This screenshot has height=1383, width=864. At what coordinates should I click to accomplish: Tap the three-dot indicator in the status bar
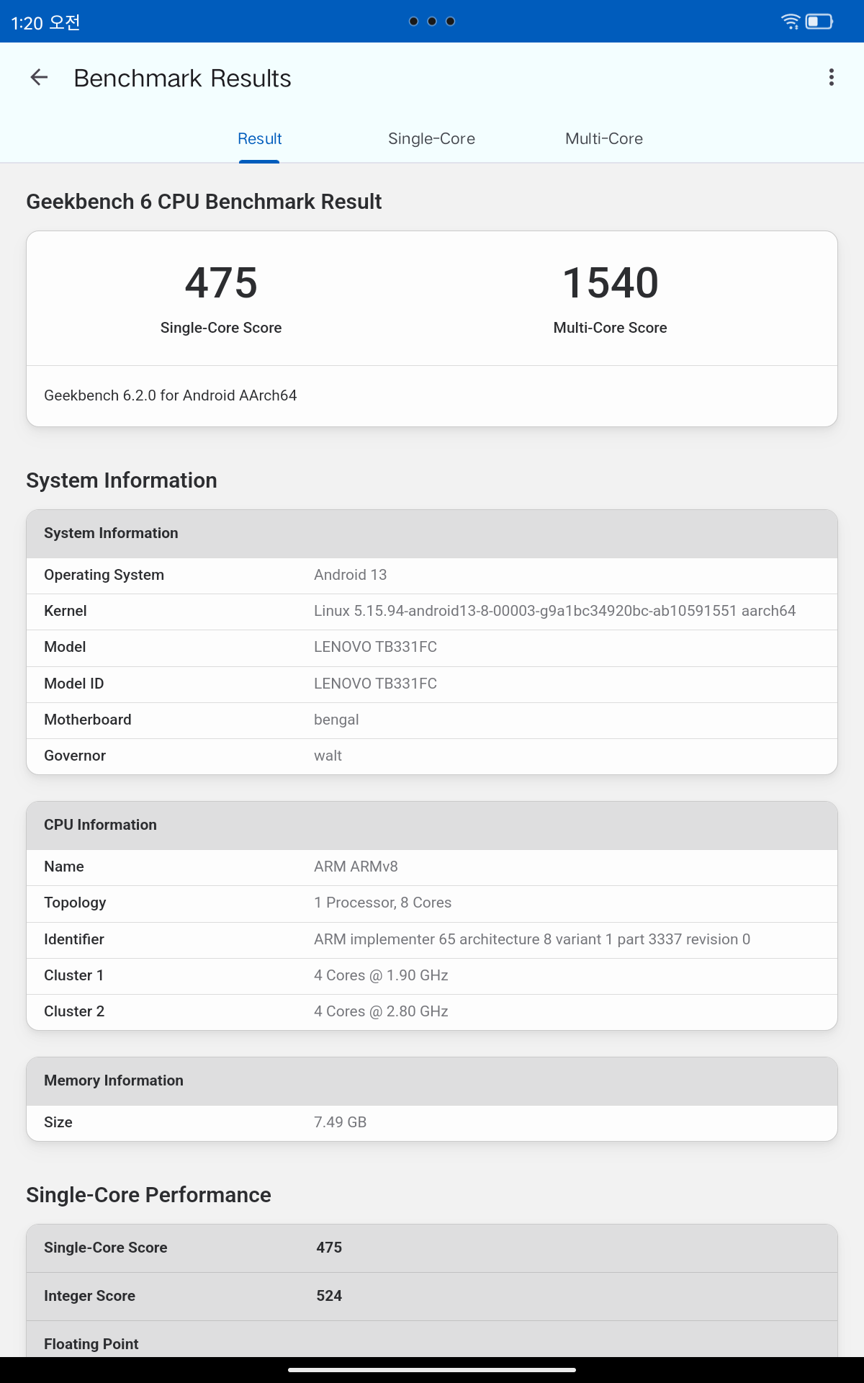pos(432,22)
